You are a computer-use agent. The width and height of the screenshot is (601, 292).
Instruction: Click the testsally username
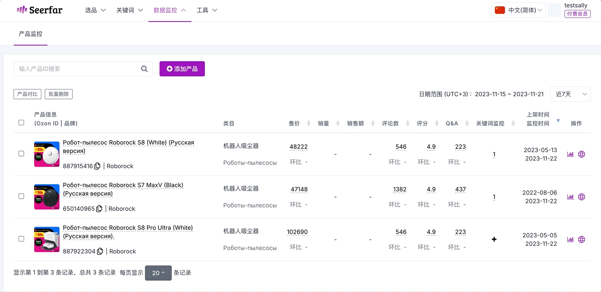coord(576,5)
